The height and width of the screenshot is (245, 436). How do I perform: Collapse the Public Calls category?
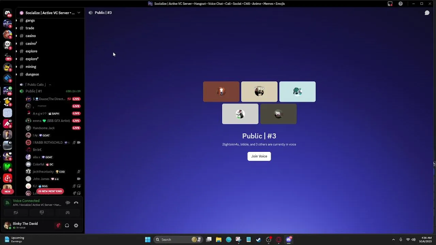36,85
